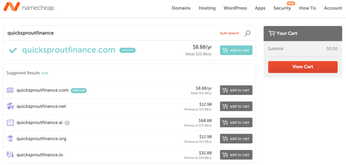The width and height of the screenshot is (346, 165).
Task: Open the Account menu
Action: pos(333,8)
